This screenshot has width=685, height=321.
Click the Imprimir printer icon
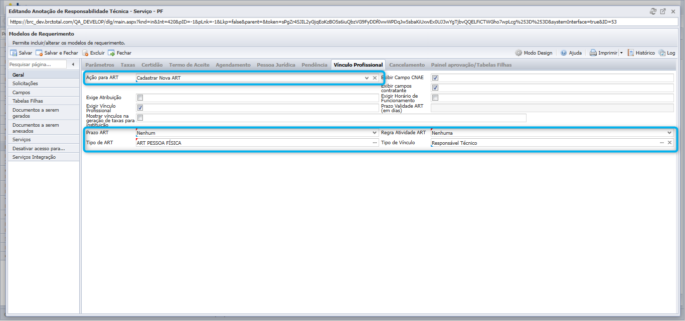coord(593,53)
